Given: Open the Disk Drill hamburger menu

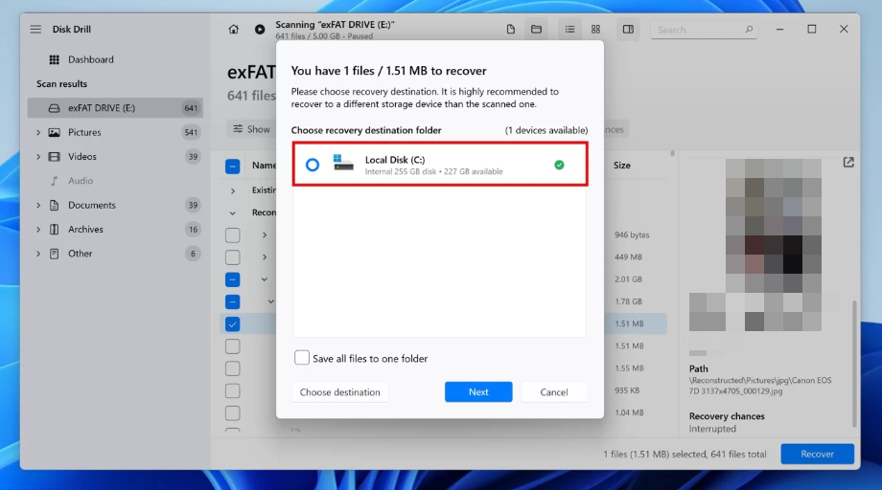Looking at the screenshot, I should pyautogui.click(x=35, y=29).
